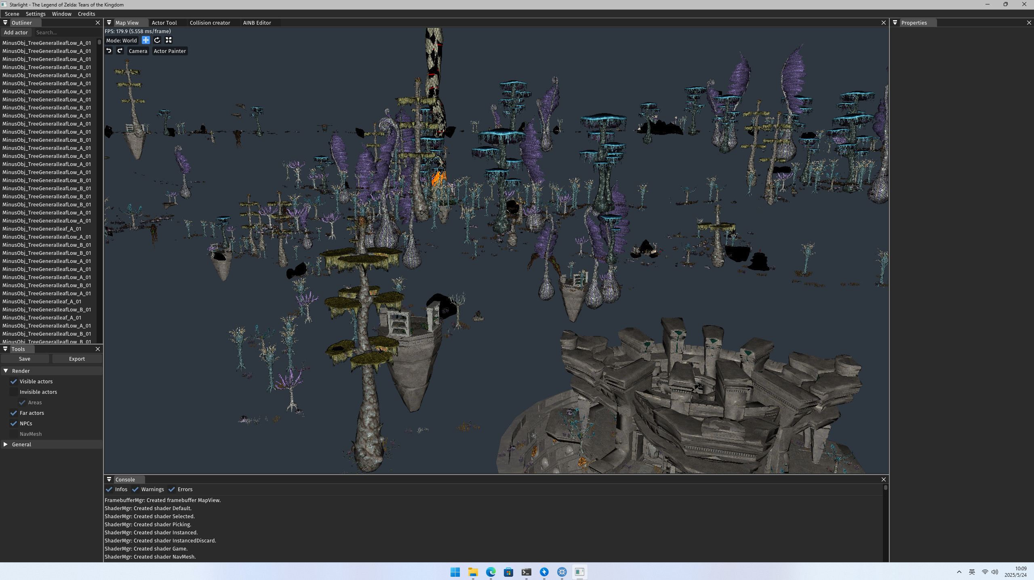Open Microsoft Edge from the taskbar
1034x580 pixels.
491,572
